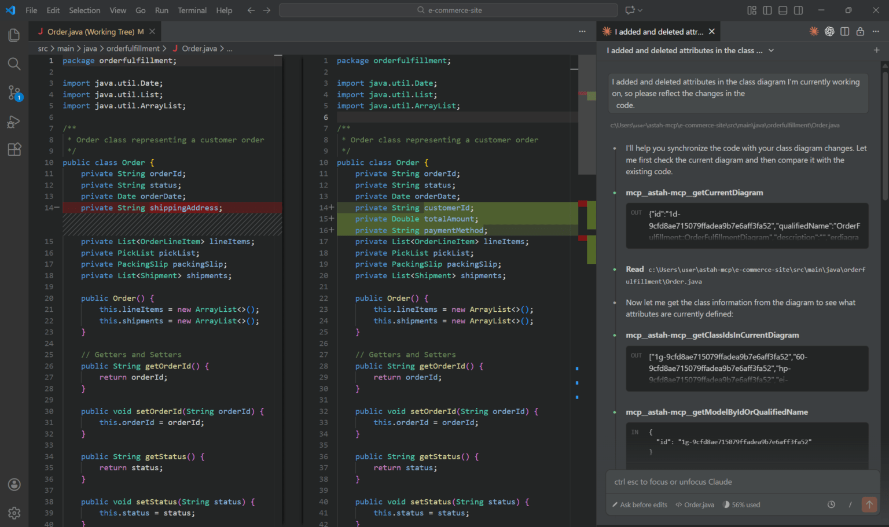The height and width of the screenshot is (527, 889).
Task: Open the Explorer view in activity bar
Action: [x=14, y=35]
